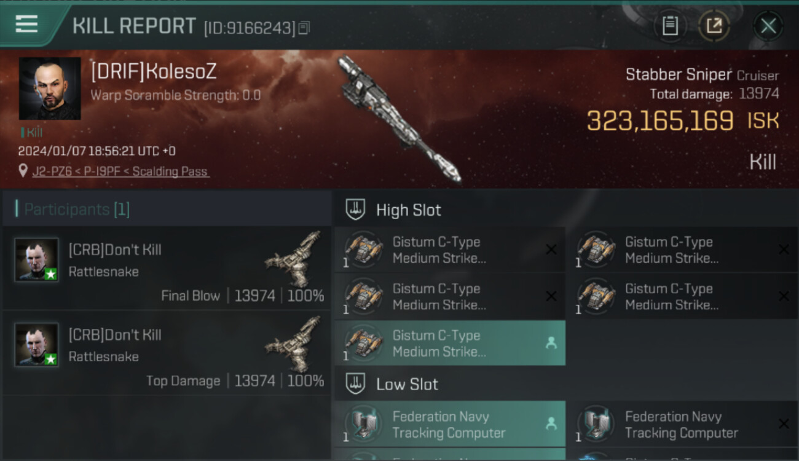Click the X on the first High Slot module
The width and height of the screenshot is (799, 461).
tap(551, 250)
